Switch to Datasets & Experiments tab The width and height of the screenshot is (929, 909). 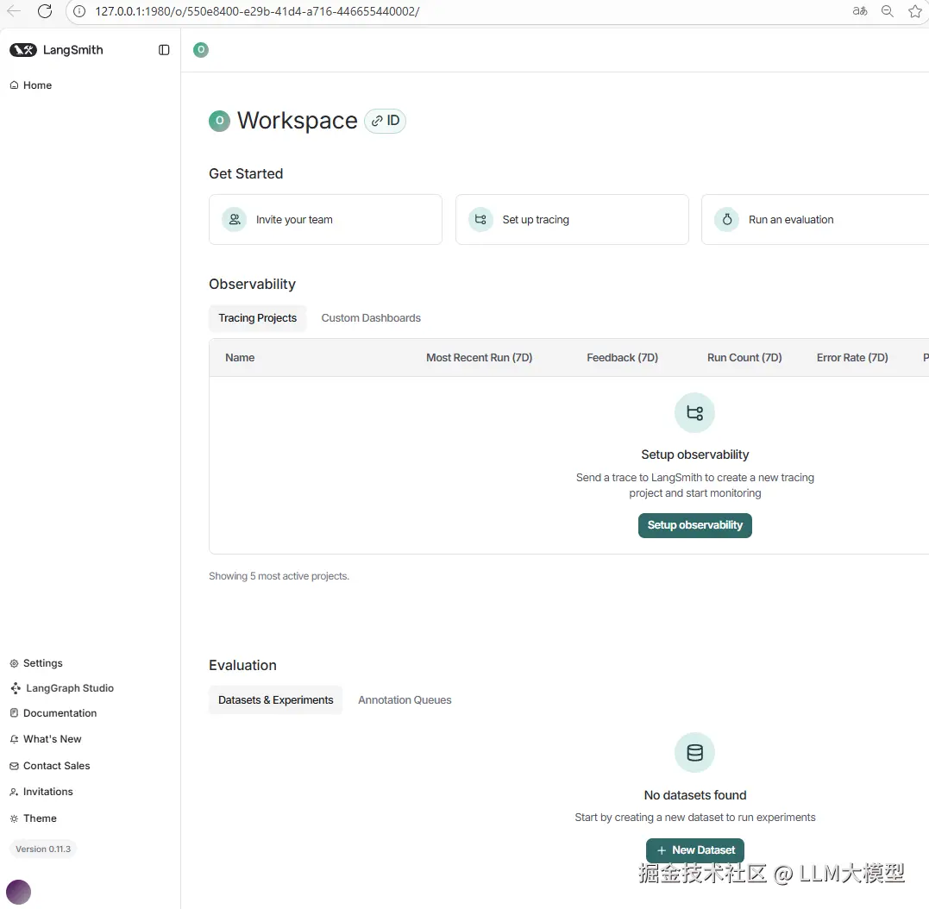point(275,700)
